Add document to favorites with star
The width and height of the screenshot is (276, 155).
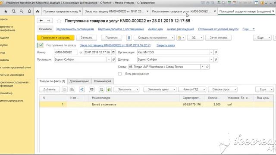click(x=59, y=21)
